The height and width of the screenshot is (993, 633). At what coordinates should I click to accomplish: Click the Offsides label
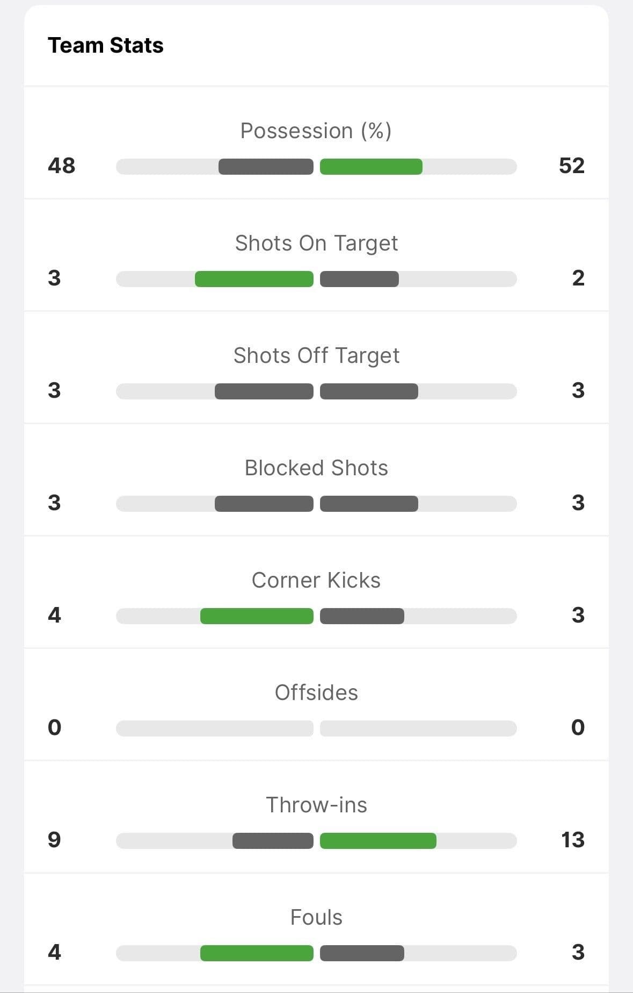316,692
